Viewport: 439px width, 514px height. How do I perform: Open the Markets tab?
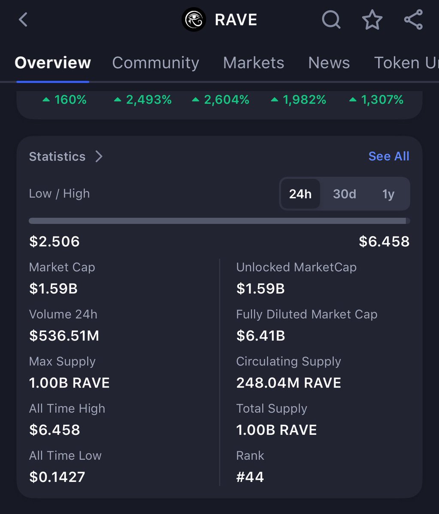click(254, 63)
